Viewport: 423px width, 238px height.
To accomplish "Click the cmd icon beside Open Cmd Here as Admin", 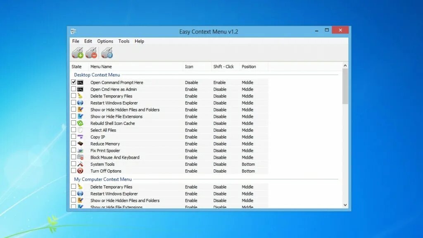I will pos(80,89).
